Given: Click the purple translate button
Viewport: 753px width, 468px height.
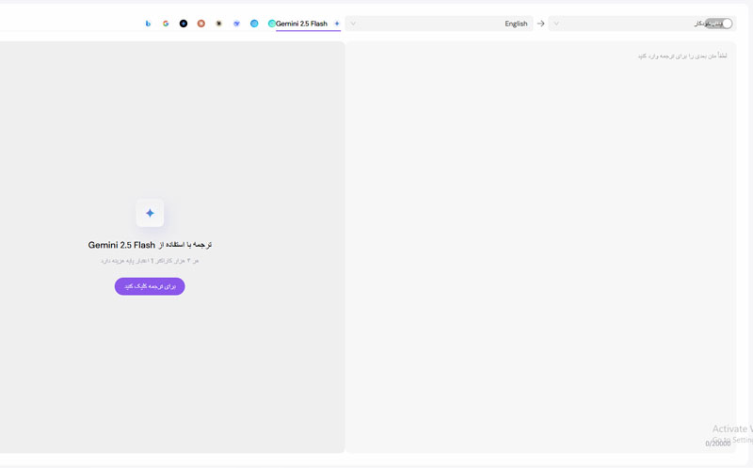Looking at the screenshot, I should click(150, 286).
